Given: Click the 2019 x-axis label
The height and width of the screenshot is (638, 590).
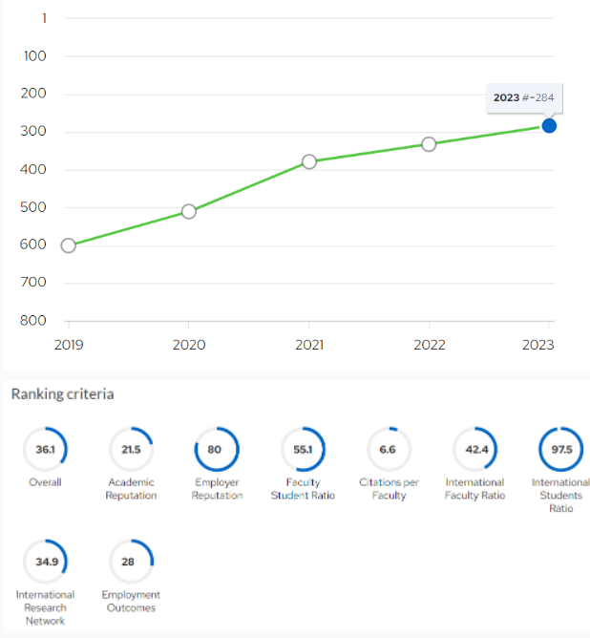Looking at the screenshot, I should click(x=69, y=345).
